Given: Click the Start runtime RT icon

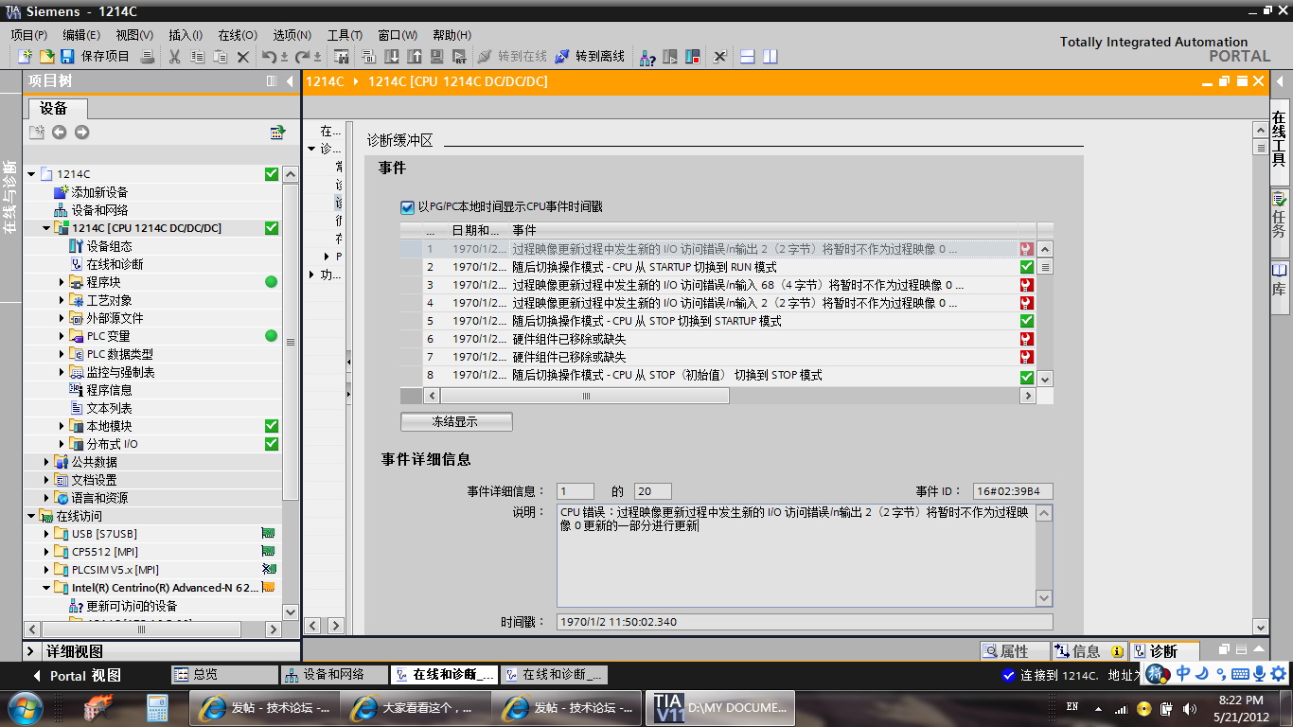Looking at the screenshot, I should (x=460, y=57).
